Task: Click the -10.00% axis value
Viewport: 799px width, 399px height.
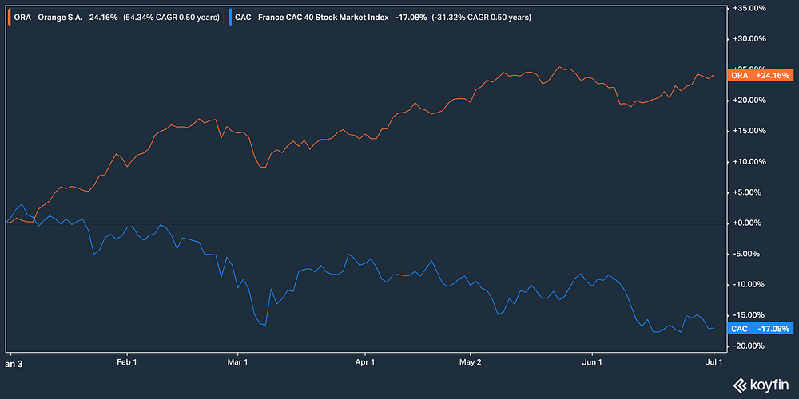Action: 750,285
